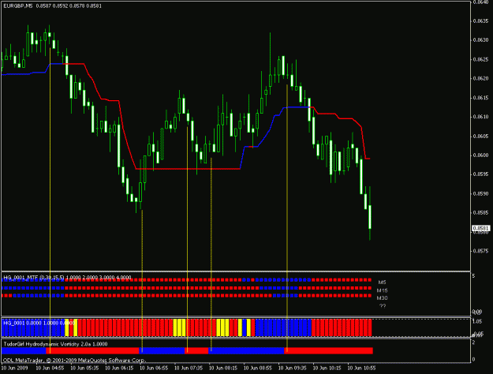
Task: Select the leftmost yellow vertical line
Action: click(50, 200)
